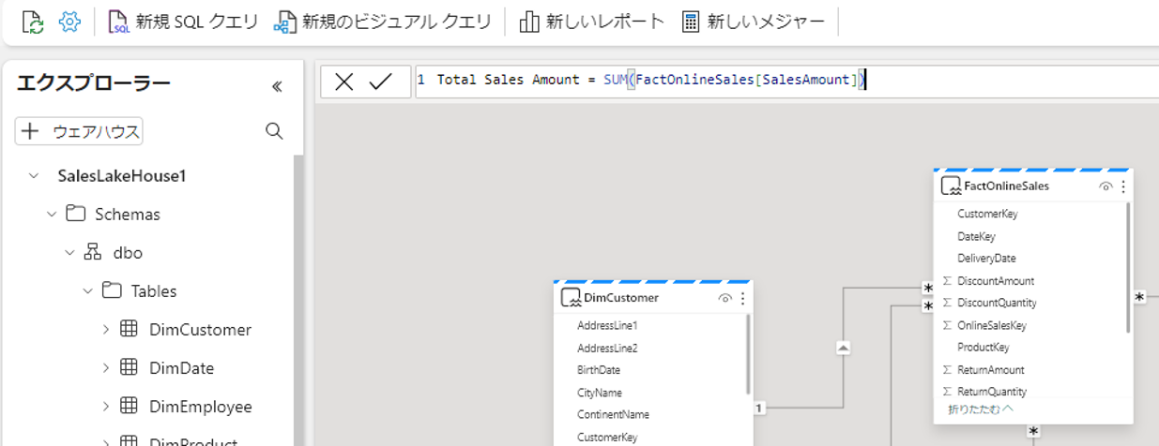Click the ウェアハウス add button
Screen dimensions: 1159x446
click(79, 131)
